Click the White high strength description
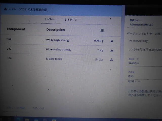This screenshot has width=162, height=121. click(x=59, y=40)
